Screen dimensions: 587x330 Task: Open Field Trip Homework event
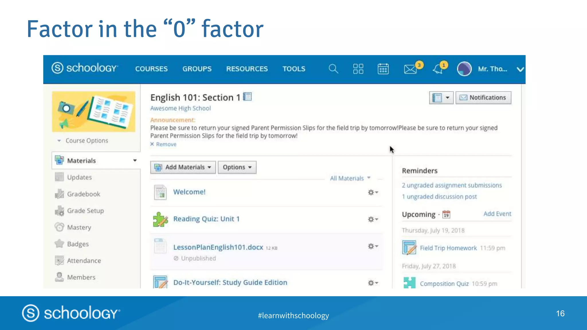[448, 248]
